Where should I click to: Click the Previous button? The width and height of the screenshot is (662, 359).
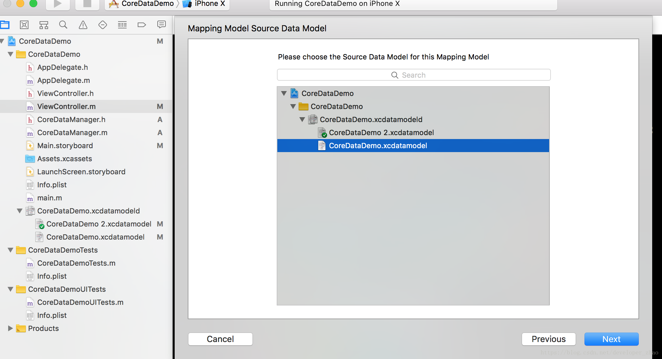tap(549, 339)
